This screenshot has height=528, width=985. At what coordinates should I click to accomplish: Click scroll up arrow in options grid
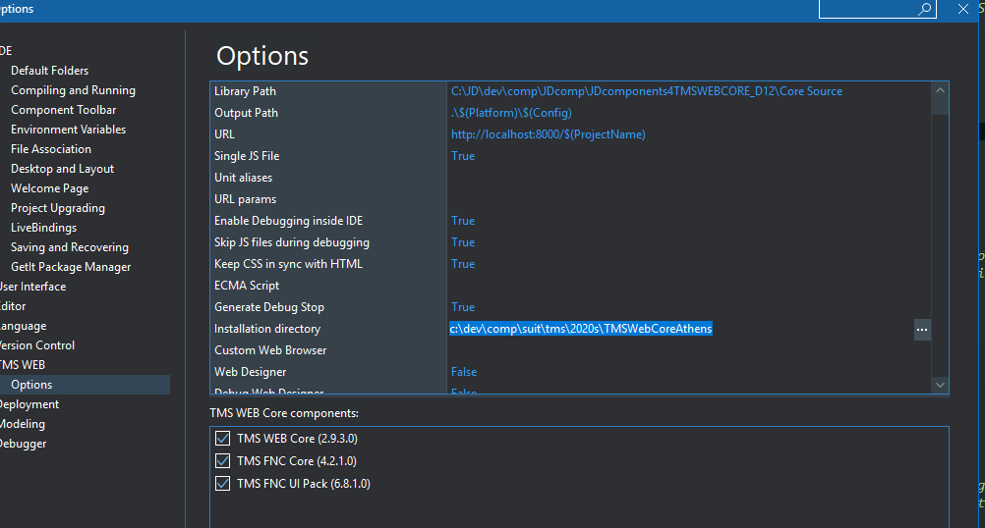(940, 91)
